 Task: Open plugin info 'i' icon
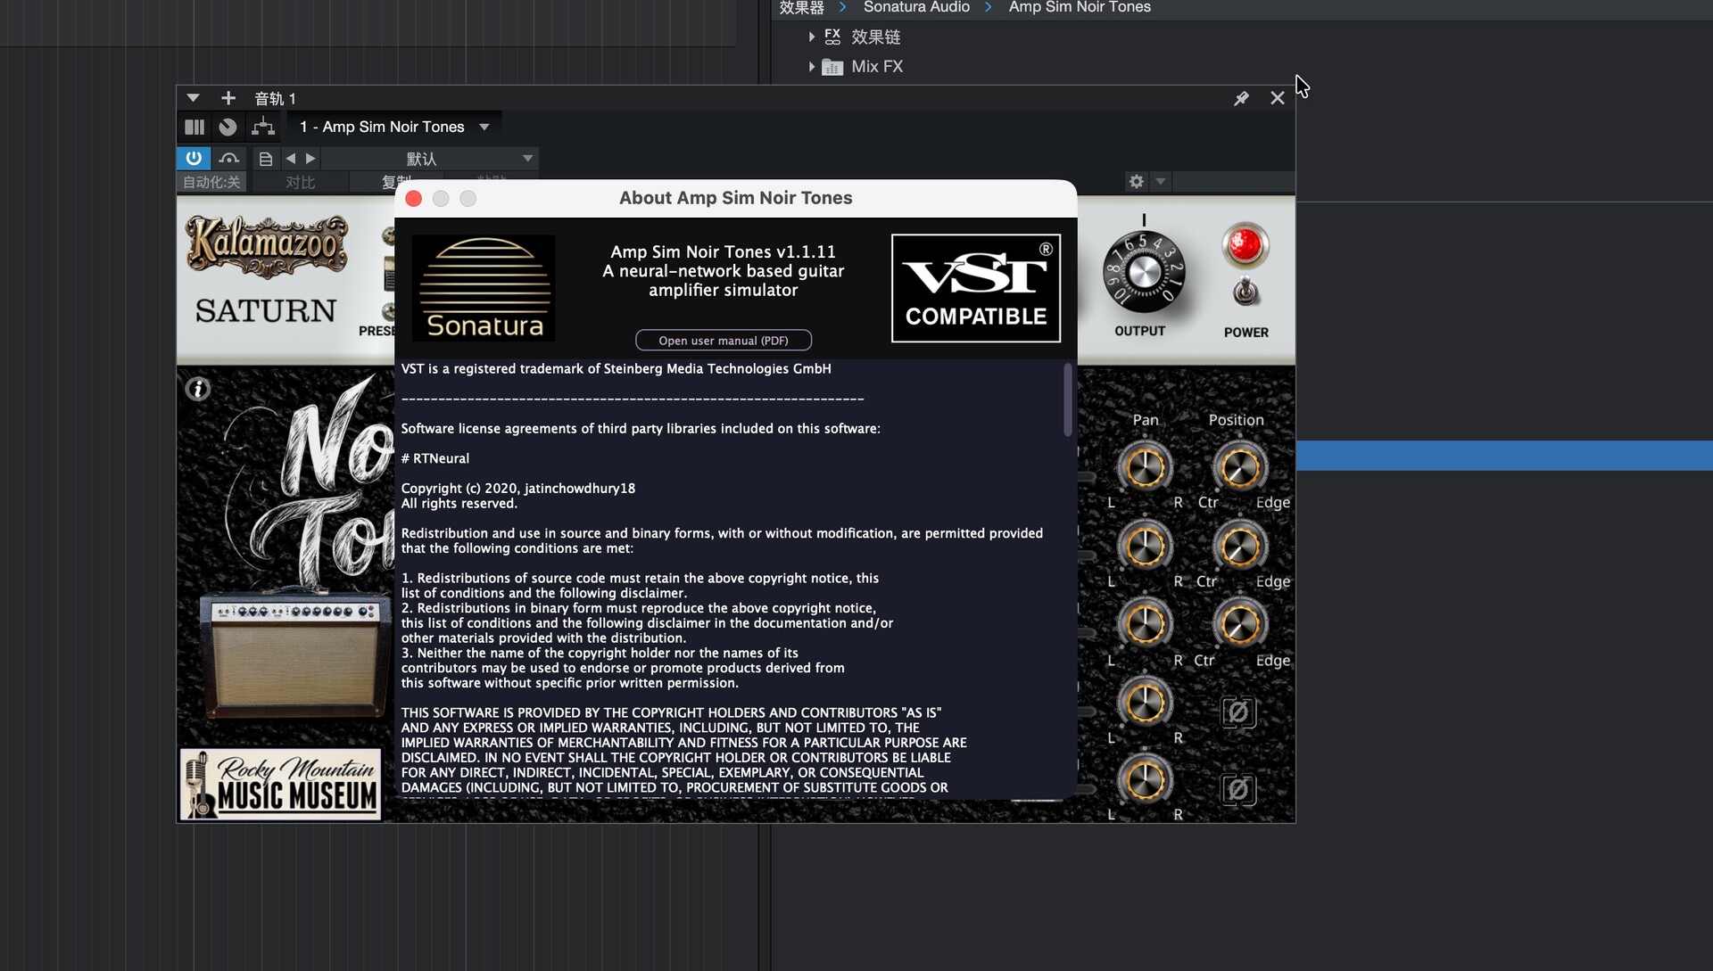[198, 389]
